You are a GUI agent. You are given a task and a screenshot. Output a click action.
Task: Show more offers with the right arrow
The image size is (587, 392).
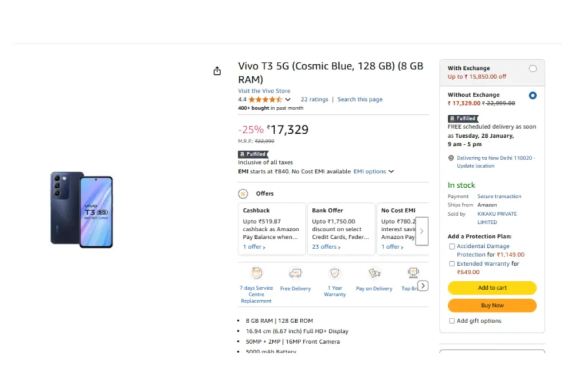422,231
